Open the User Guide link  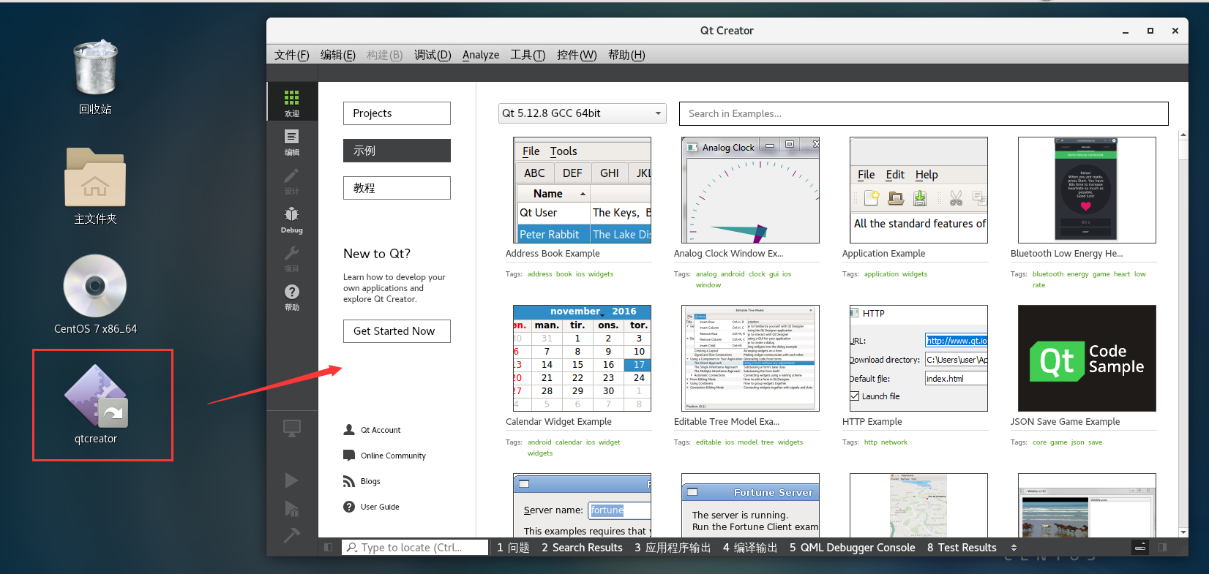click(x=380, y=507)
